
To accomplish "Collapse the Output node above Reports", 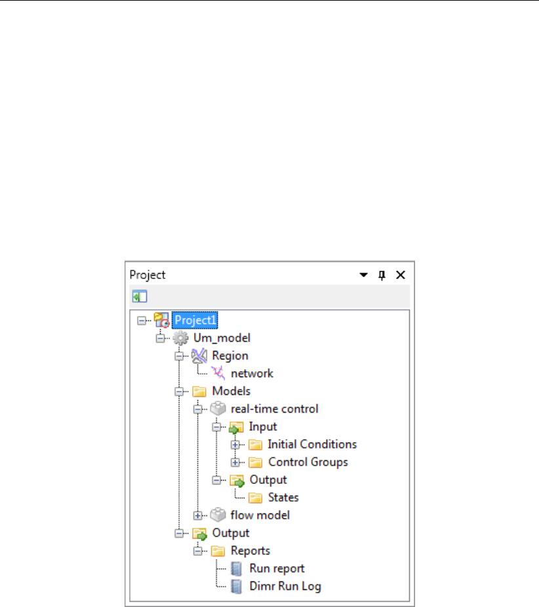I will (x=179, y=534).
